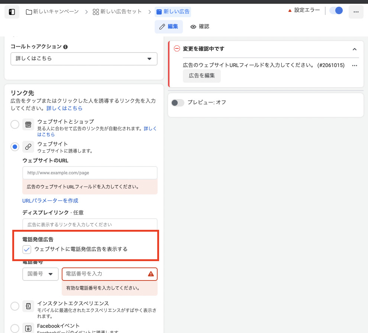Select the 編集 tab

pos(169,26)
